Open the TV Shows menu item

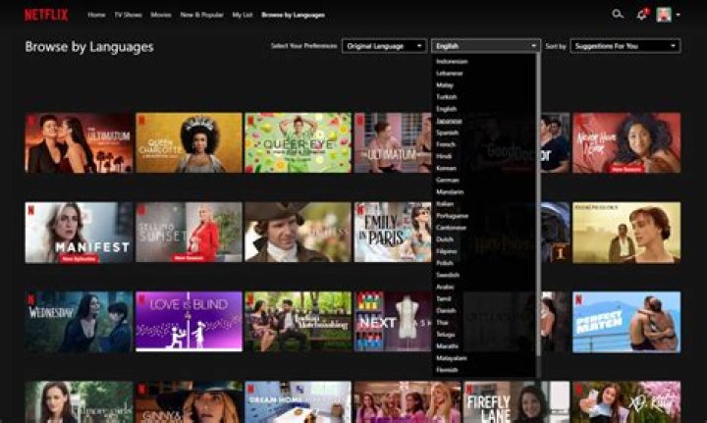coord(128,16)
